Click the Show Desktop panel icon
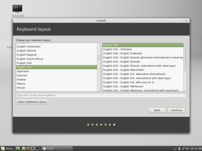The width and height of the screenshot is (202, 151). 18,149
